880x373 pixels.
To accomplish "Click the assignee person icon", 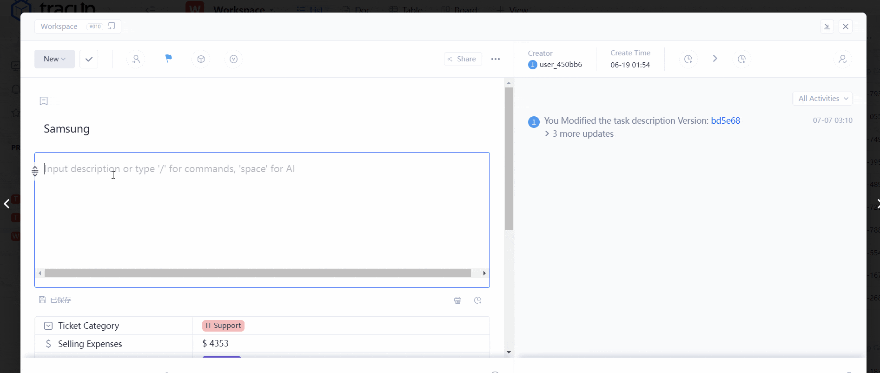I will pos(136,59).
